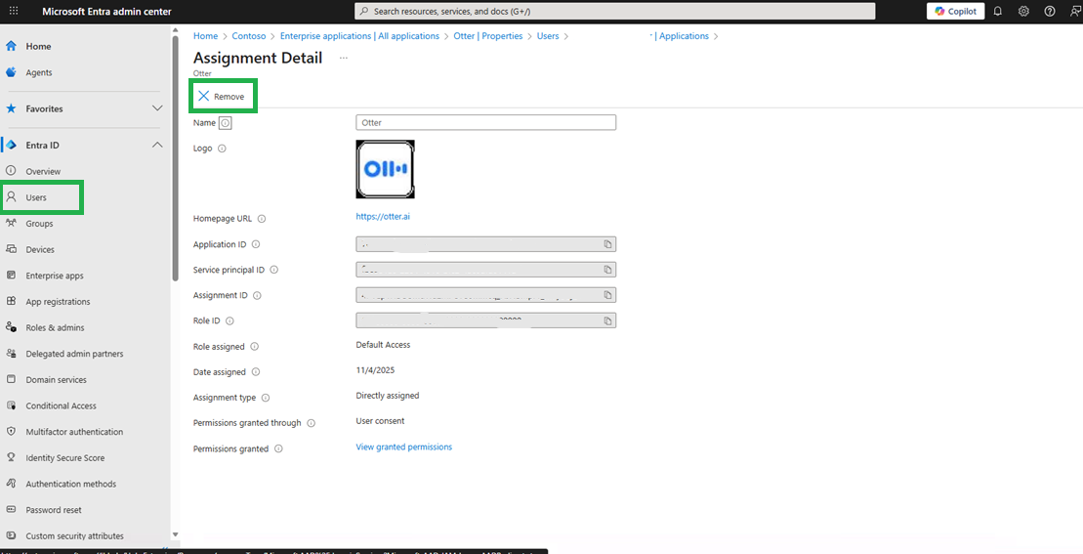Open View granted permissions link
Image resolution: width=1083 pixels, height=554 pixels.
(404, 447)
